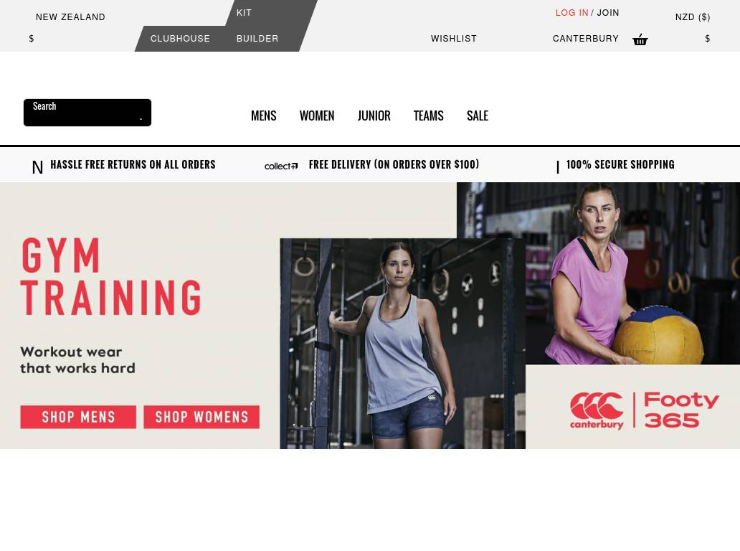Click the Shop Mens button

click(x=78, y=417)
